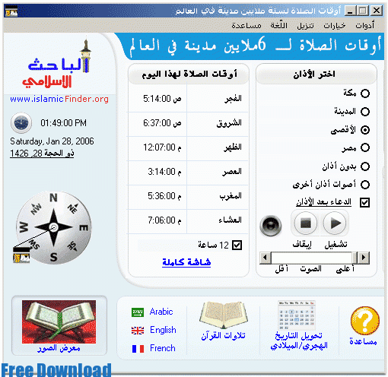Click volume slider left arrow
Viewport: 388px width, 377px height.
coord(265,258)
